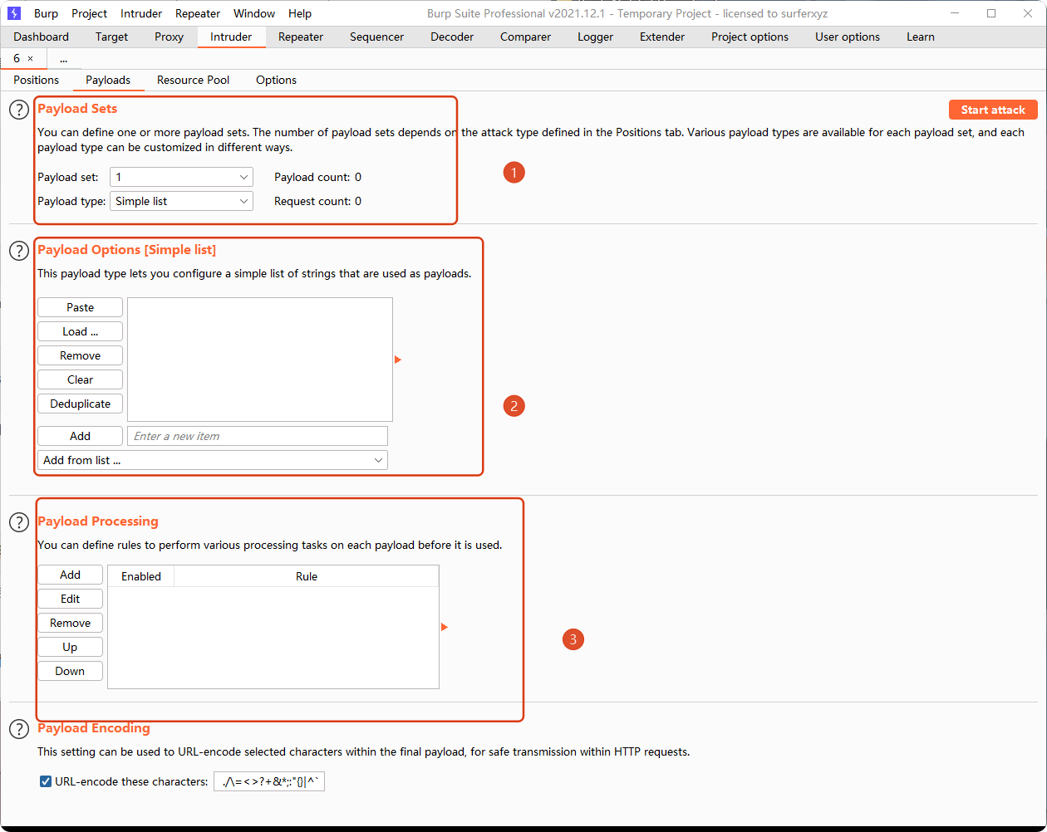
Task: Select the Intruder main tab
Action: pyautogui.click(x=231, y=37)
